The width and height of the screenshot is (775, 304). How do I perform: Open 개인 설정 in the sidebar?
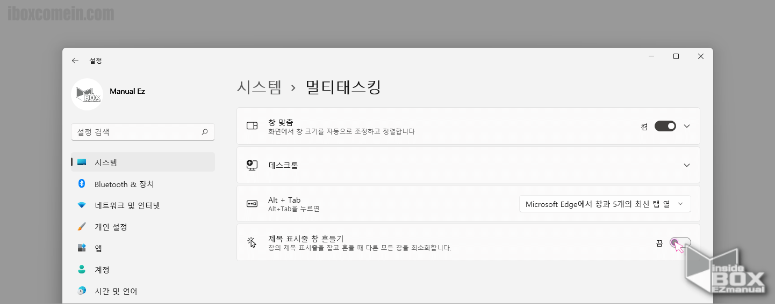click(143, 227)
